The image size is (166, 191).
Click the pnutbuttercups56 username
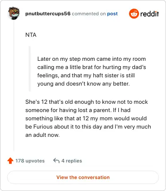point(48,14)
